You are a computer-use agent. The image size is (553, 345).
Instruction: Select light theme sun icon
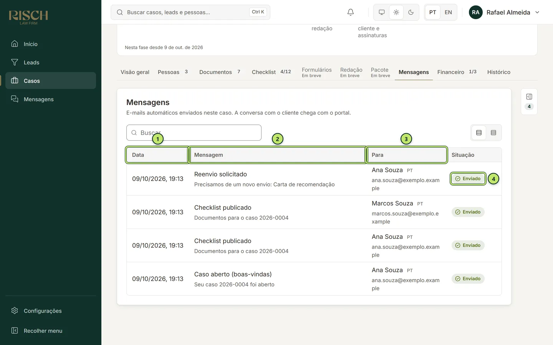tap(396, 12)
